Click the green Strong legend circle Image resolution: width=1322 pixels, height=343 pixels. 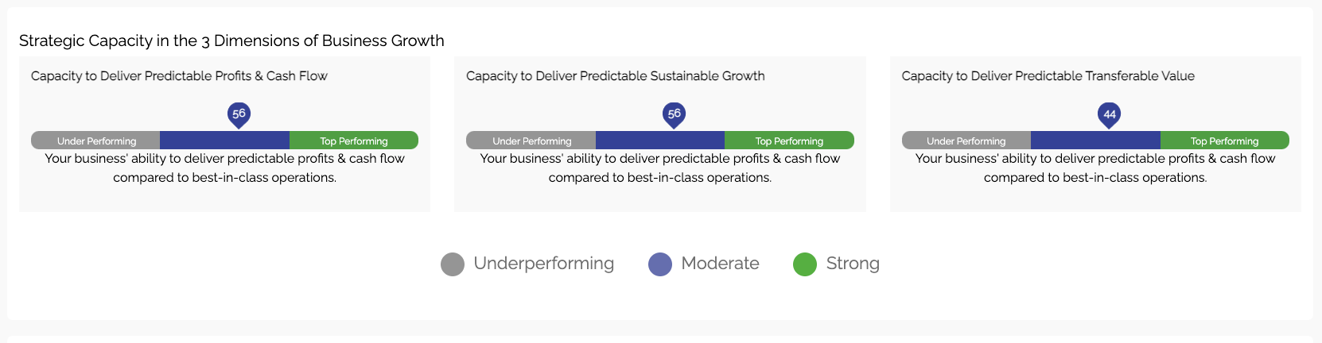click(805, 264)
